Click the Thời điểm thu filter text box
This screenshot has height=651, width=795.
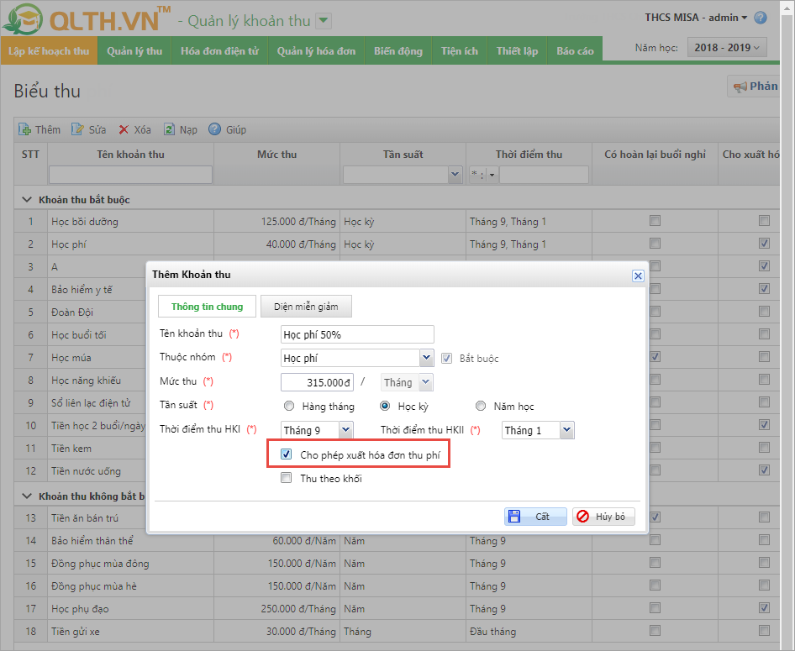544,175
